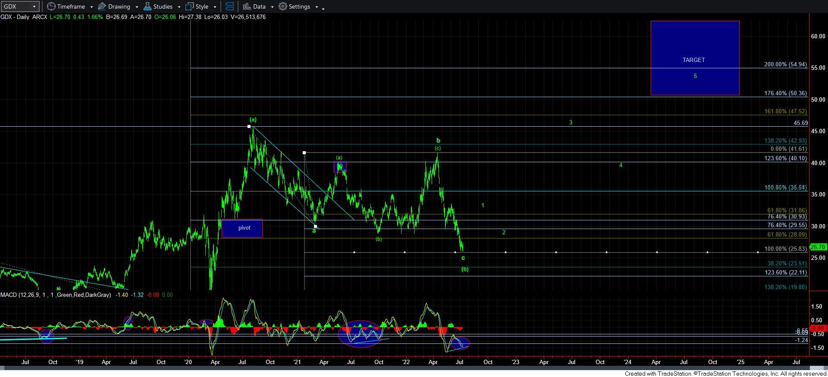Expand the Timeframe dropdown arrow
The height and width of the screenshot is (377, 828).
[x=91, y=7]
